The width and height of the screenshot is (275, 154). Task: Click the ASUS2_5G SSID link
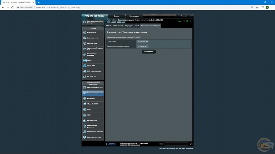121,22
